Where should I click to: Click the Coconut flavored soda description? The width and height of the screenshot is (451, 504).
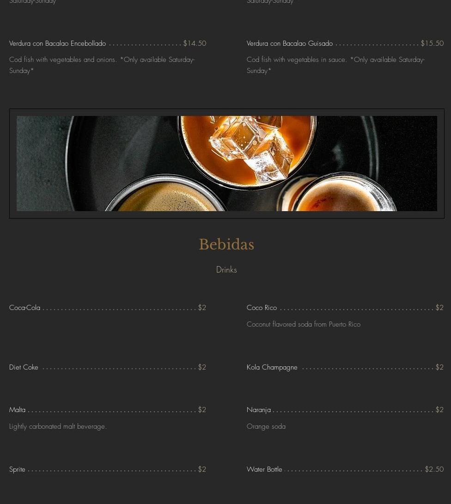coord(304,324)
